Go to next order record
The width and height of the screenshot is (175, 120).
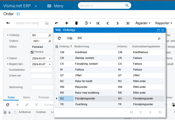(x=117, y=23)
